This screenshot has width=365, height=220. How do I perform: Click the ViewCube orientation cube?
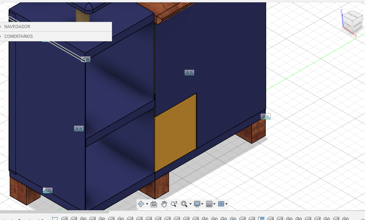pyautogui.click(x=352, y=22)
